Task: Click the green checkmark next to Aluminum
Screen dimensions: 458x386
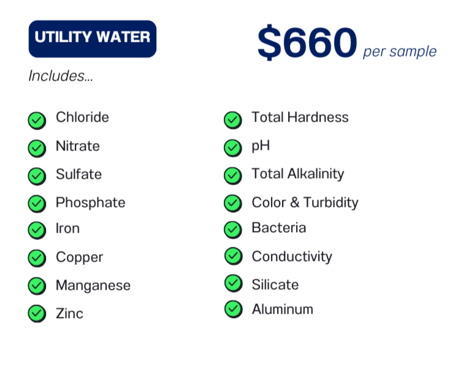Action: pos(234,309)
